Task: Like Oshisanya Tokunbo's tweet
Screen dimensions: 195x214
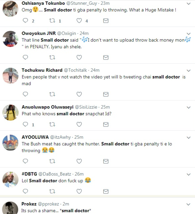Action: point(79,21)
